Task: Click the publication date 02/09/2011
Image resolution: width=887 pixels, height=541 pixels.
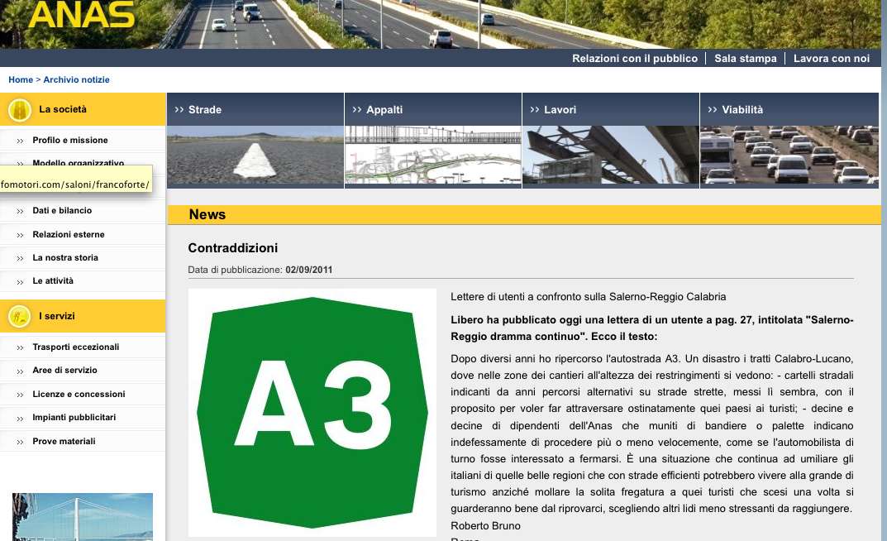Action: (x=309, y=270)
